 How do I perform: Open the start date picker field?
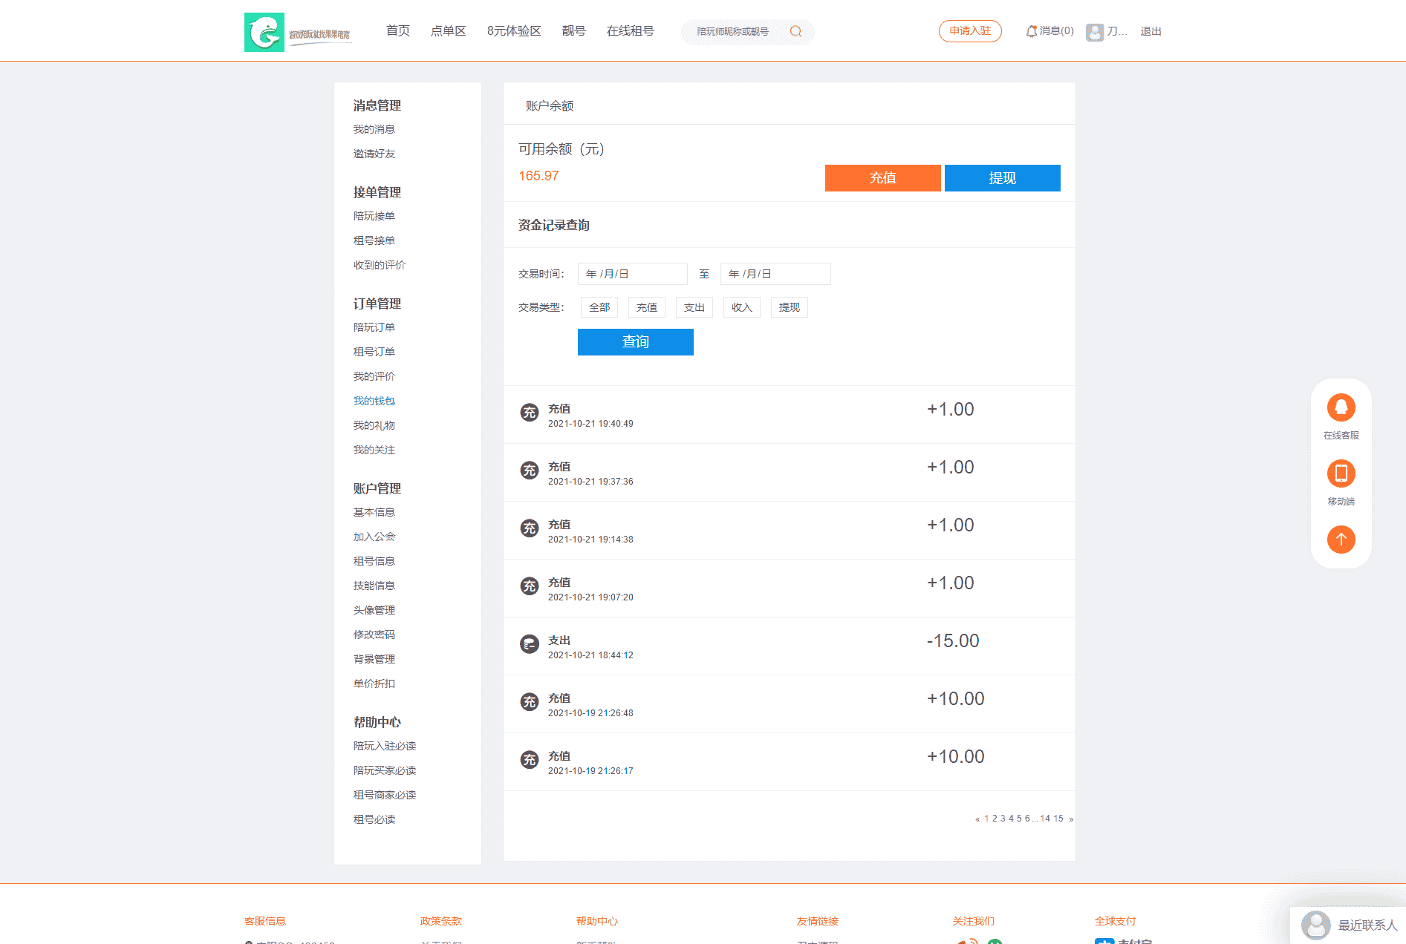pos(632,274)
